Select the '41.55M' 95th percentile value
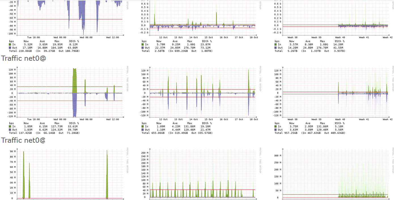This screenshot has width=394, height=200. 338,48
